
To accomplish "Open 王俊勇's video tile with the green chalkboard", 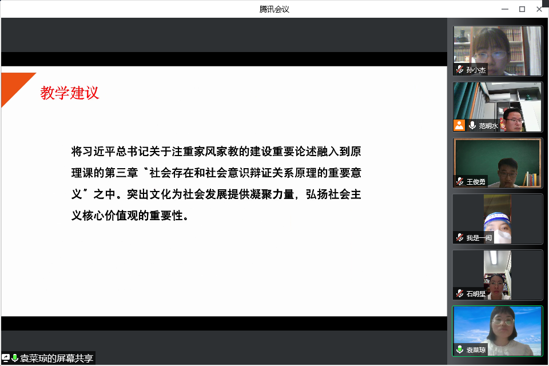I will coord(498,162).
